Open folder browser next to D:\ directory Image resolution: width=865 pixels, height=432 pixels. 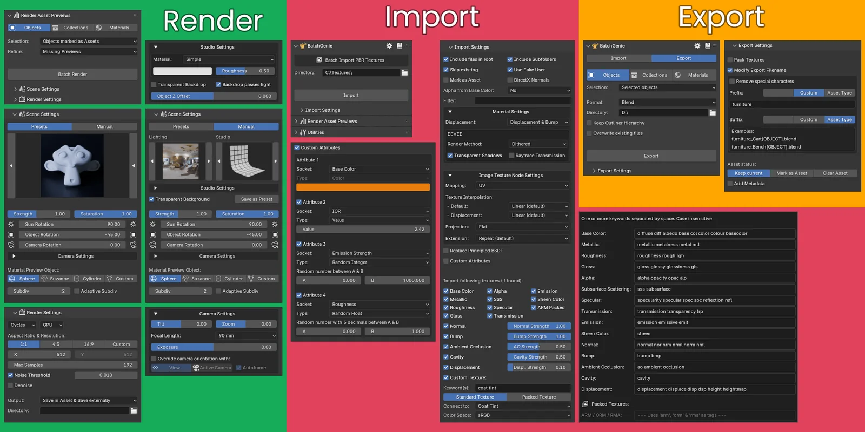click(x=713, y=113)
